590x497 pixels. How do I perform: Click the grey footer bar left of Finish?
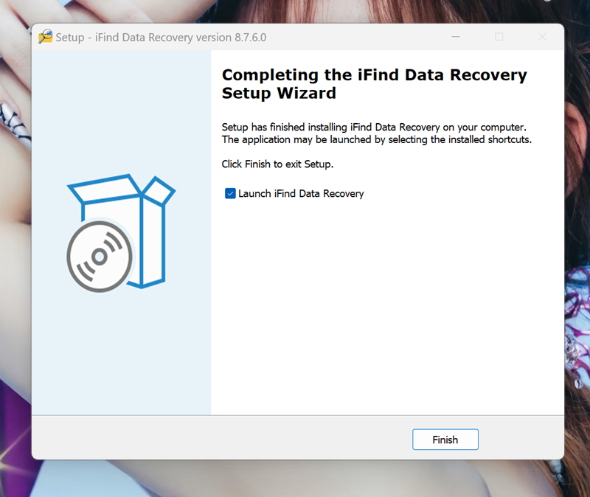[221, 439]
